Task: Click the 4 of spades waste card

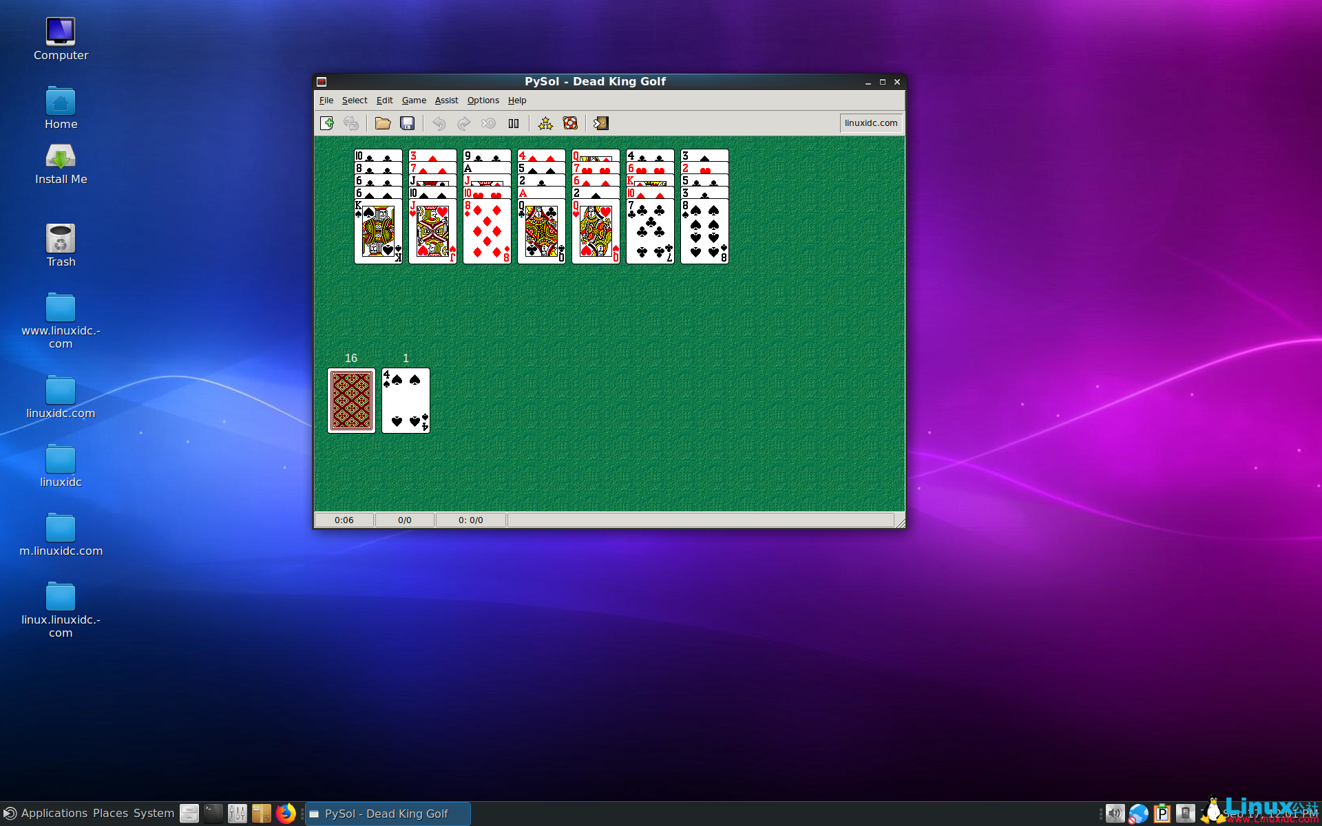Action: click(406, 401)
